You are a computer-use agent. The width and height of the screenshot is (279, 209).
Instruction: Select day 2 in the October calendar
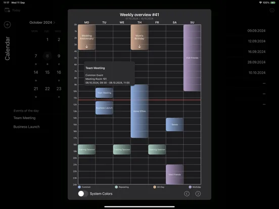coord(59,39)
